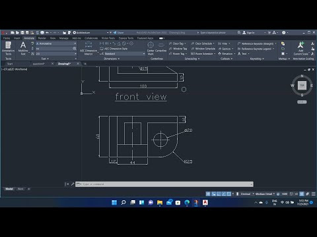Switch to the Manage ribbon tab
Image resolution: width=317 pixels, height=237 pixels.
63,38
